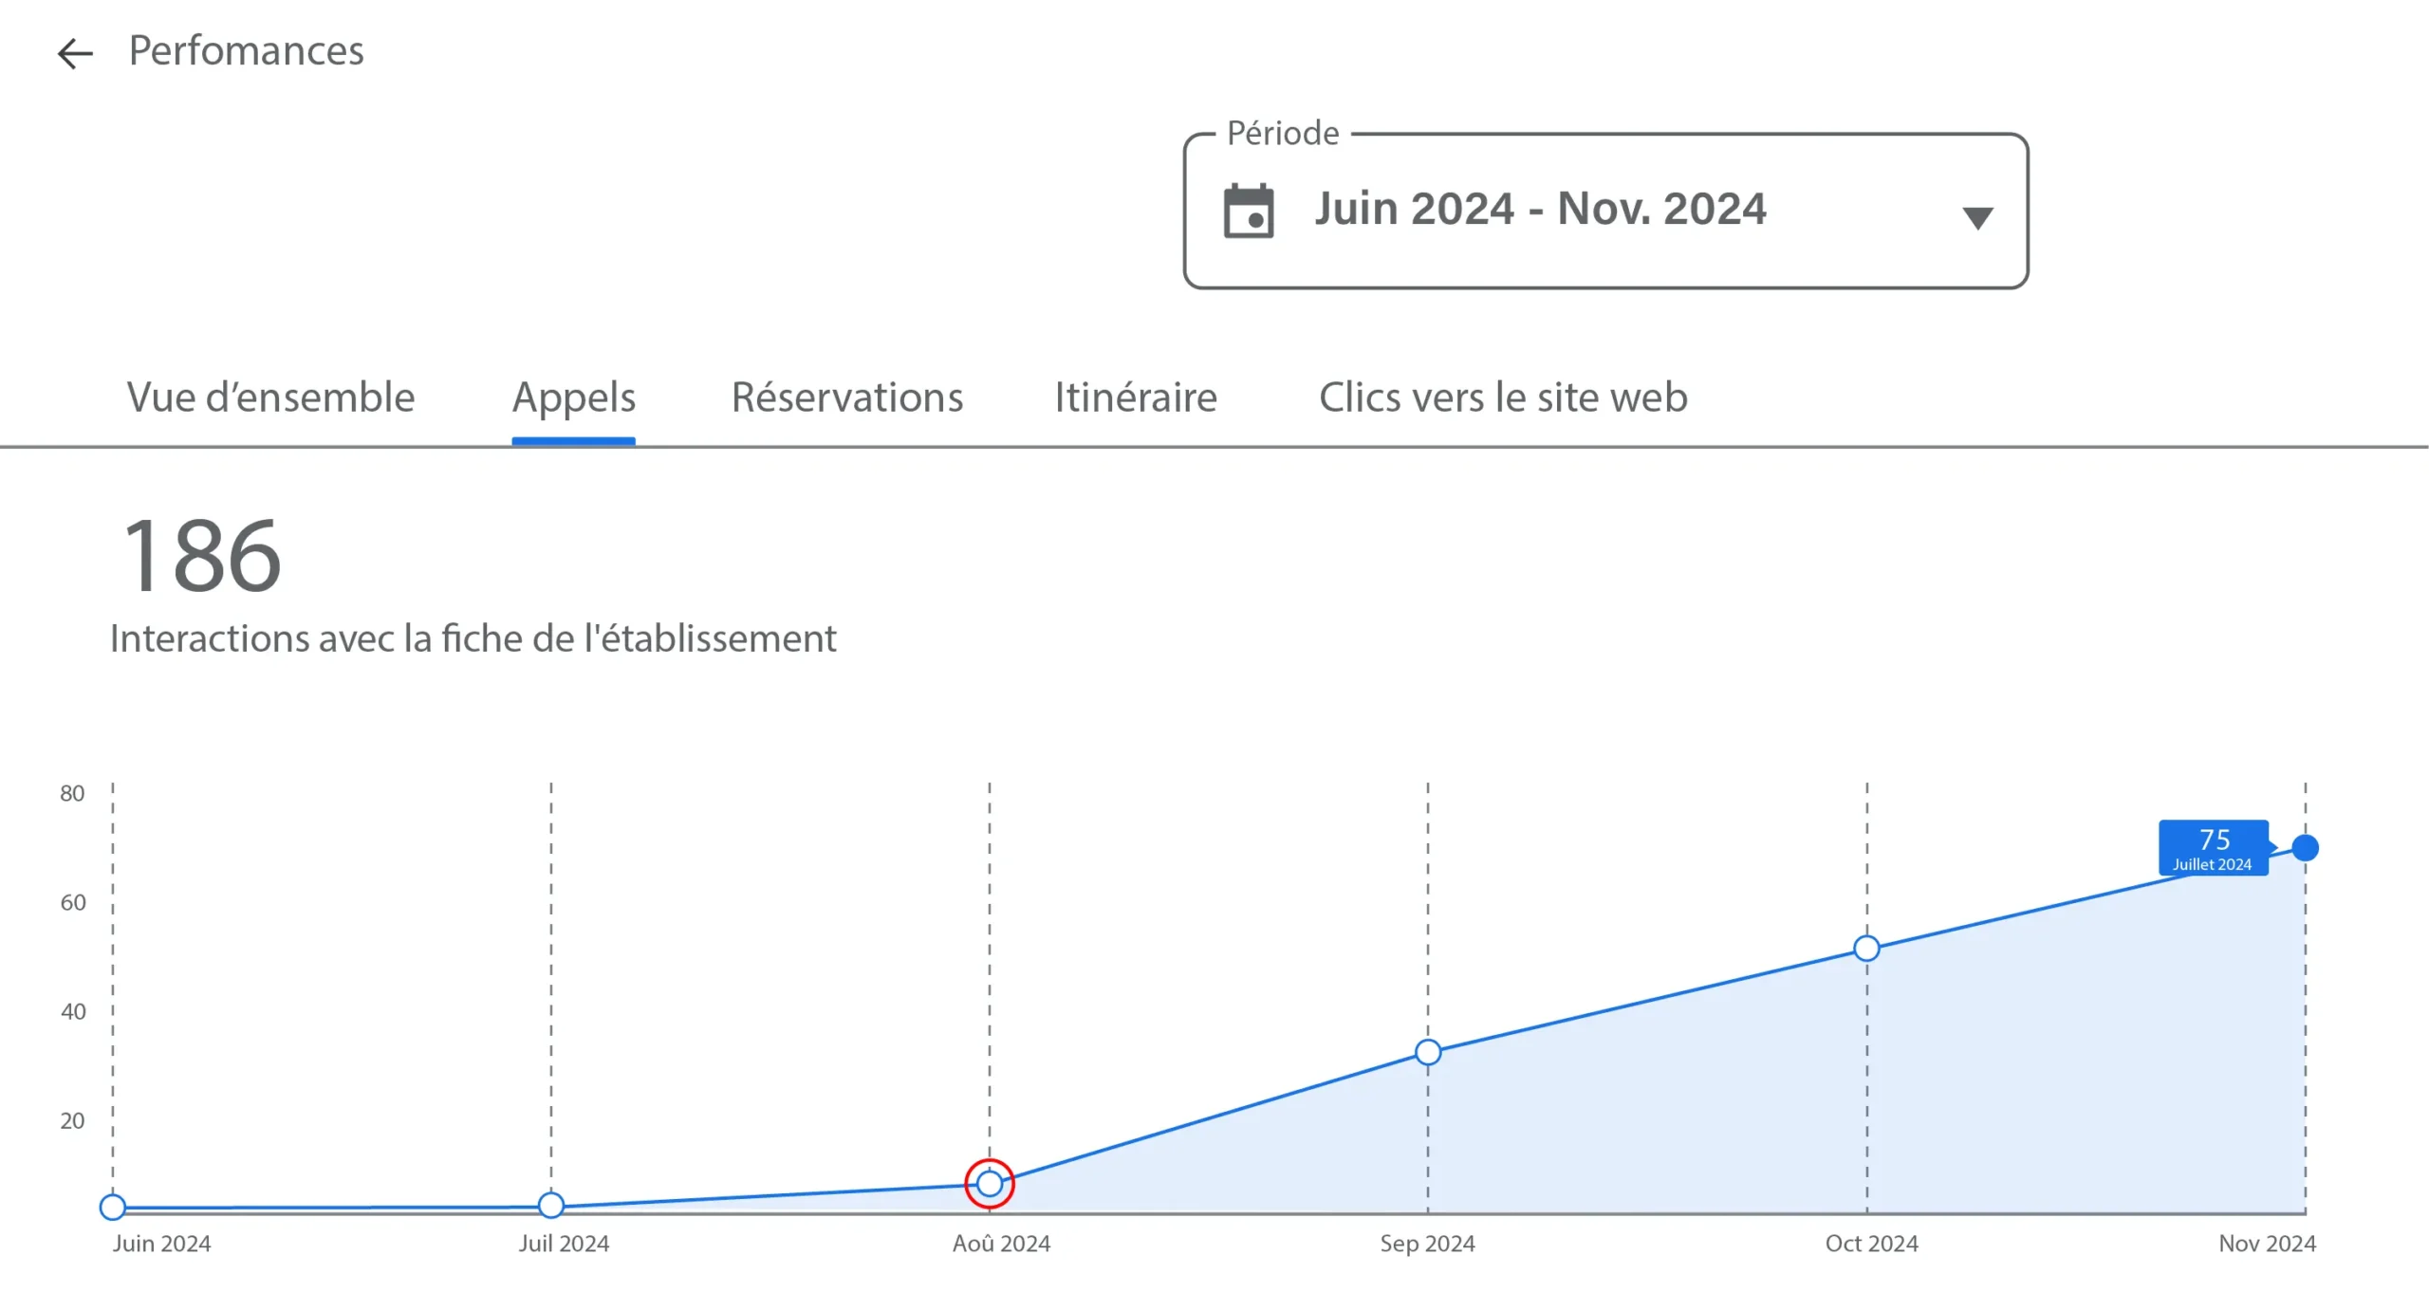Image resolution: width=2429 pixels, height=1292 pixels.
Task: Click the Sep 2024 data point
Action: 1428,1052
